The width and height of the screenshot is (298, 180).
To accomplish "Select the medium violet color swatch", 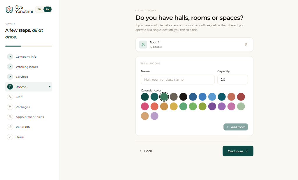I will (222, 106).
